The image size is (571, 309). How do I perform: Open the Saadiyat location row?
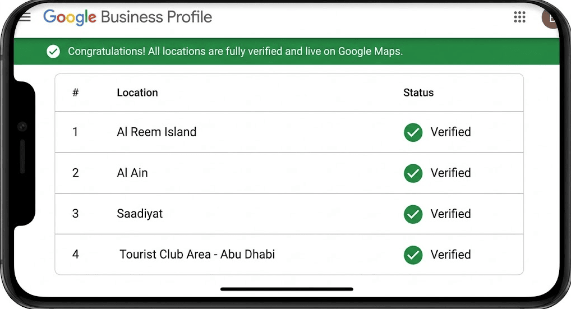tap(289, 214)
